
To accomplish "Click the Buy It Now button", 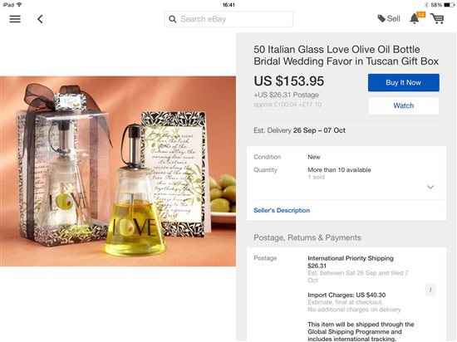I will [x=403, y=83].
